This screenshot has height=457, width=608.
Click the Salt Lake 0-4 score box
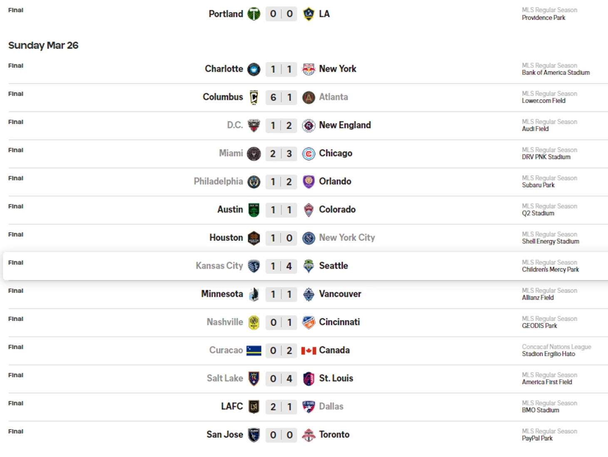281,378
